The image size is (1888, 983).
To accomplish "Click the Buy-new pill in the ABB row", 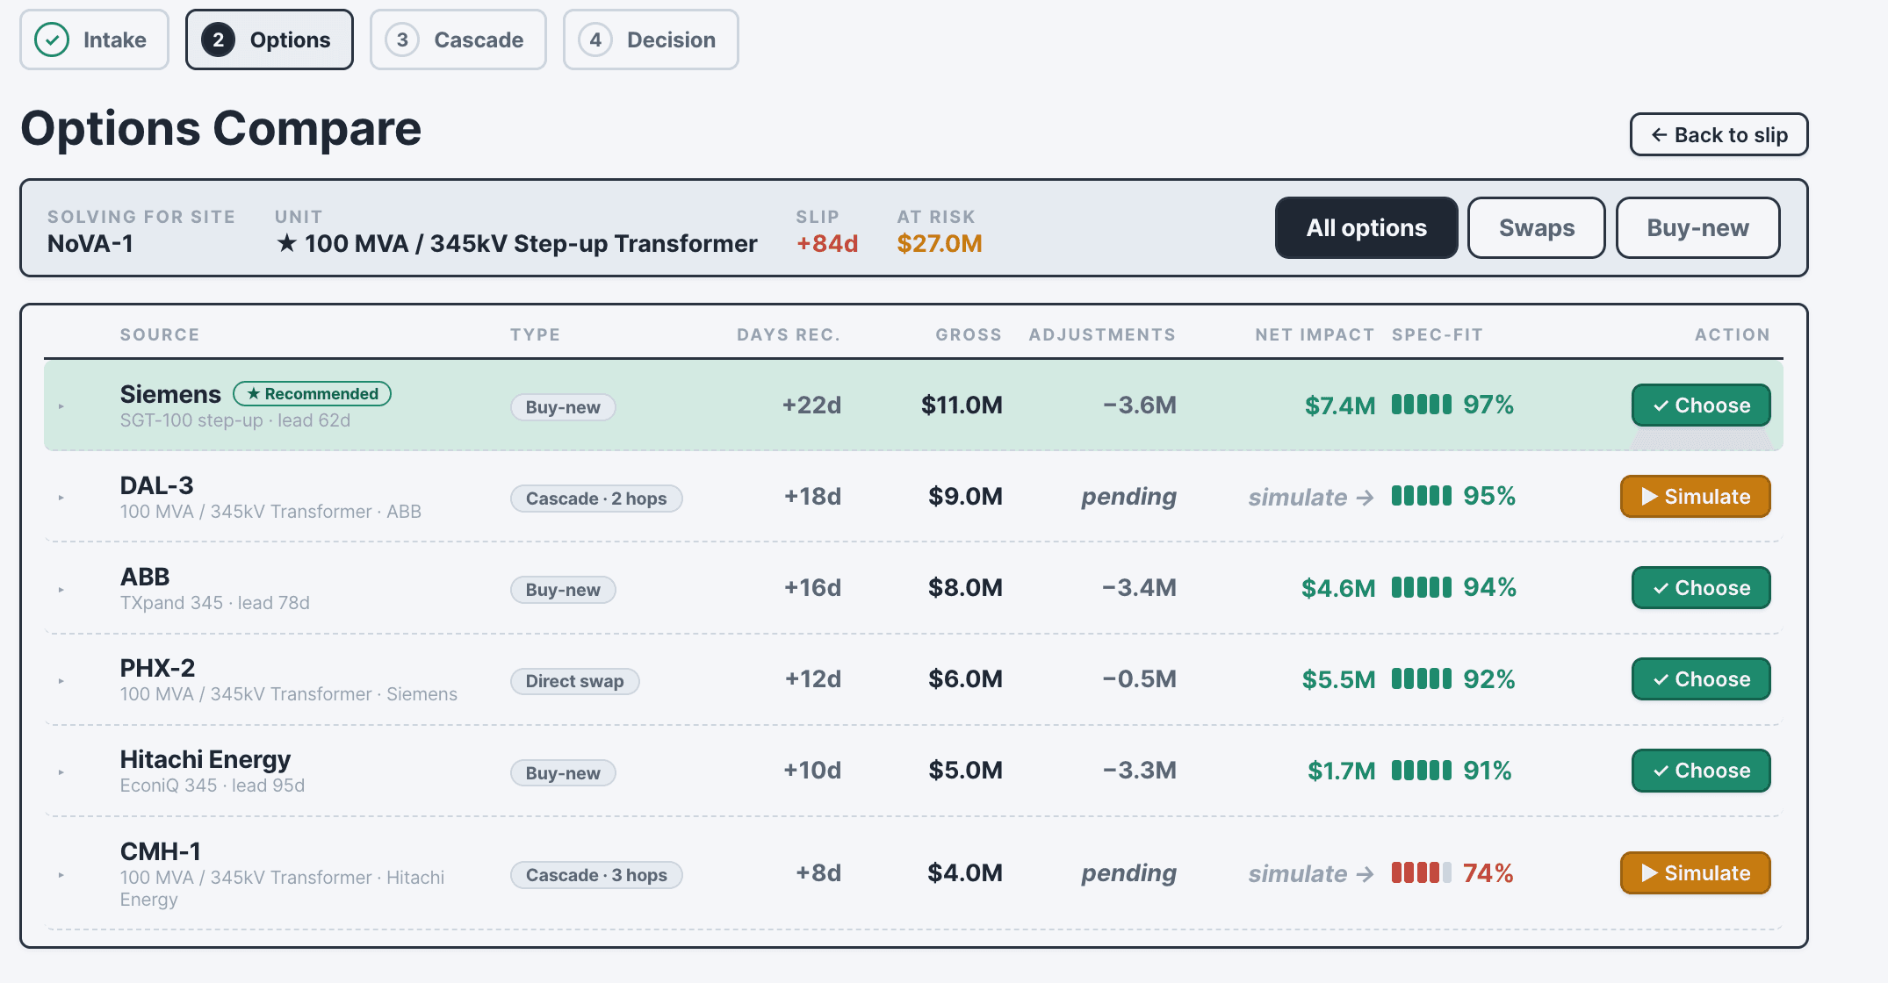I will [x=563, y=590].
